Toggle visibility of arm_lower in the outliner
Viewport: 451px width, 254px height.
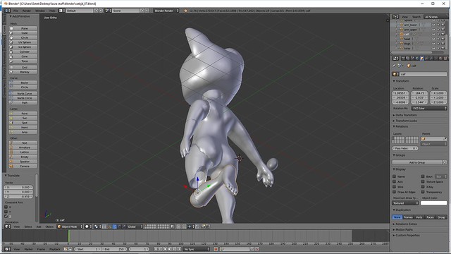433,25
